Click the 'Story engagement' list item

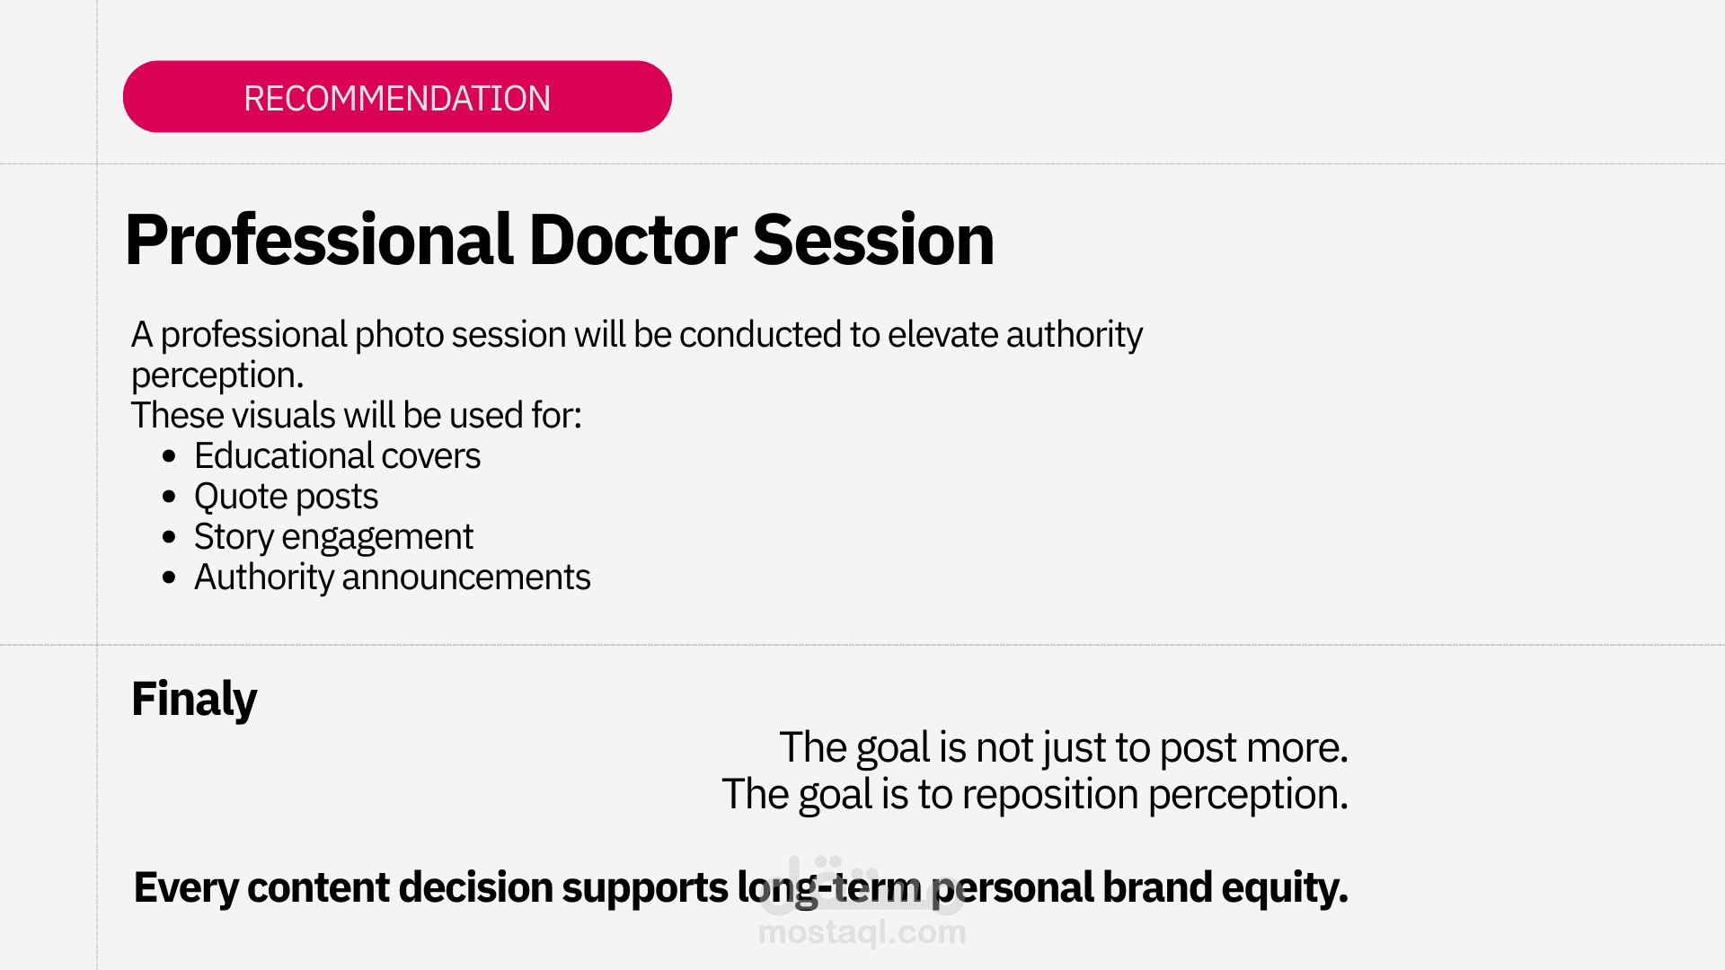[x=332, y=537]
